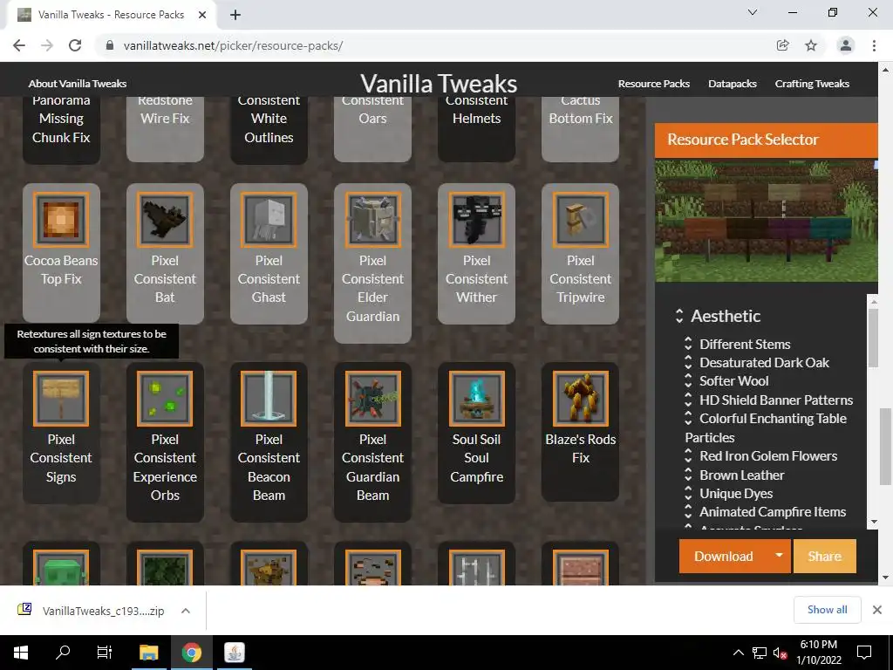Image resolution: width=893 pixels, height=670 pixels.
Task: Share the current pack selection
Action: pos(824,556)
